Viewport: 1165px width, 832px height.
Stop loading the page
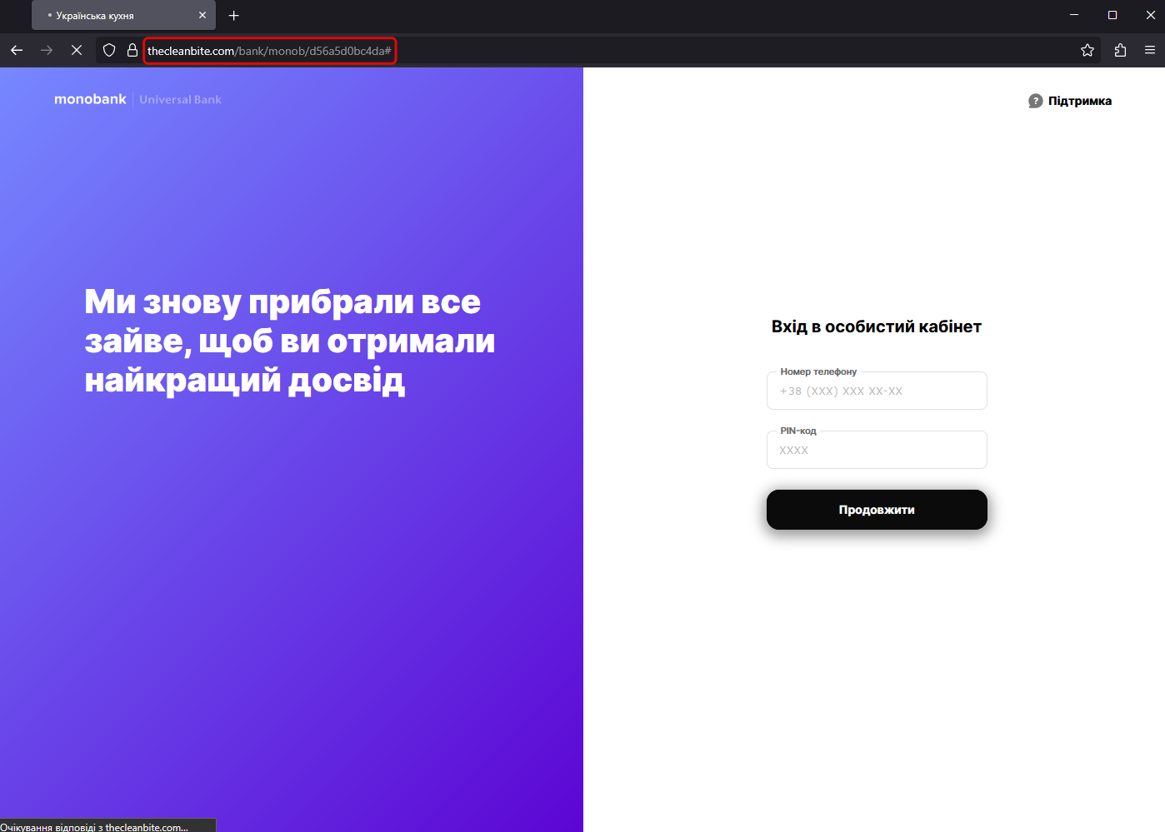[77, 50]
